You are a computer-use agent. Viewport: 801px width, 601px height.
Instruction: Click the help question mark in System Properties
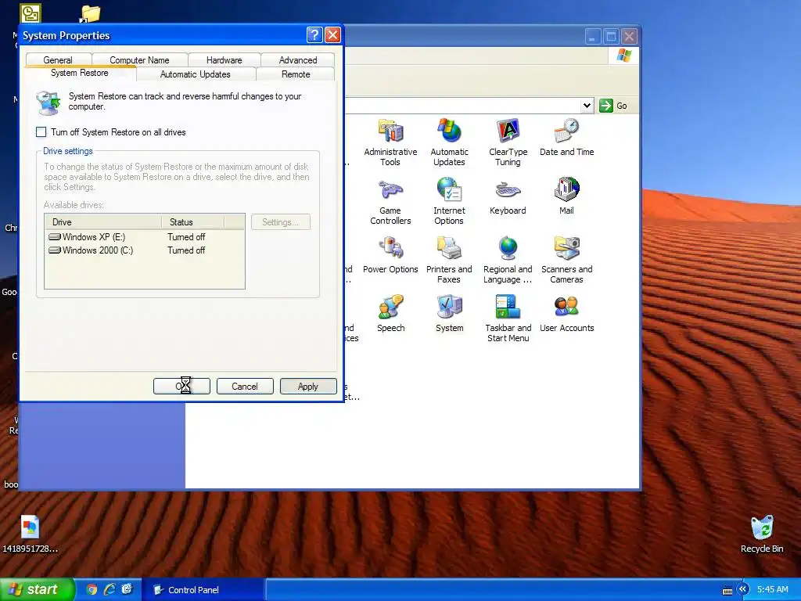(314, 34)
